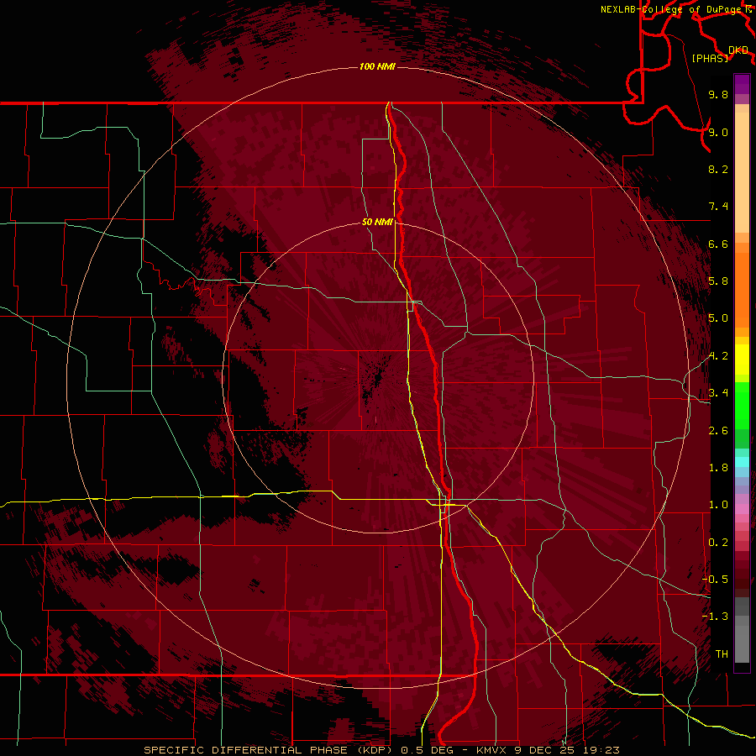Click the radar site at range rings center

(x=377, y=376)
